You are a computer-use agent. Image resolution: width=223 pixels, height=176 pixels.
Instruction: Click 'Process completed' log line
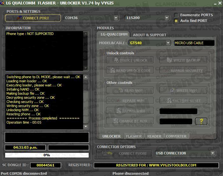(x=43, y=118)
